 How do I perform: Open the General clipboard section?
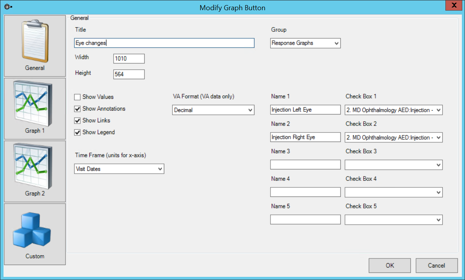click(35, 46)
